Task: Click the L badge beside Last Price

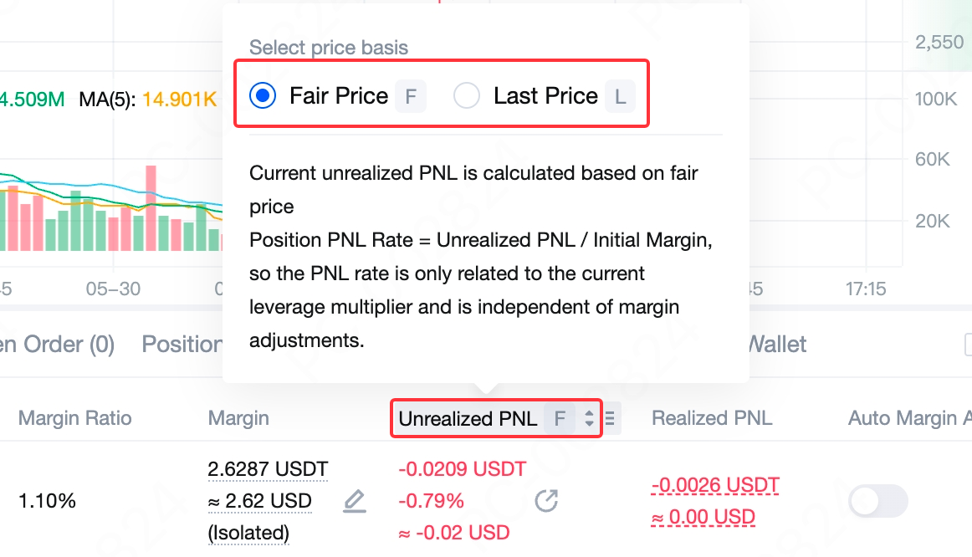Action: [x=620, y=96]
